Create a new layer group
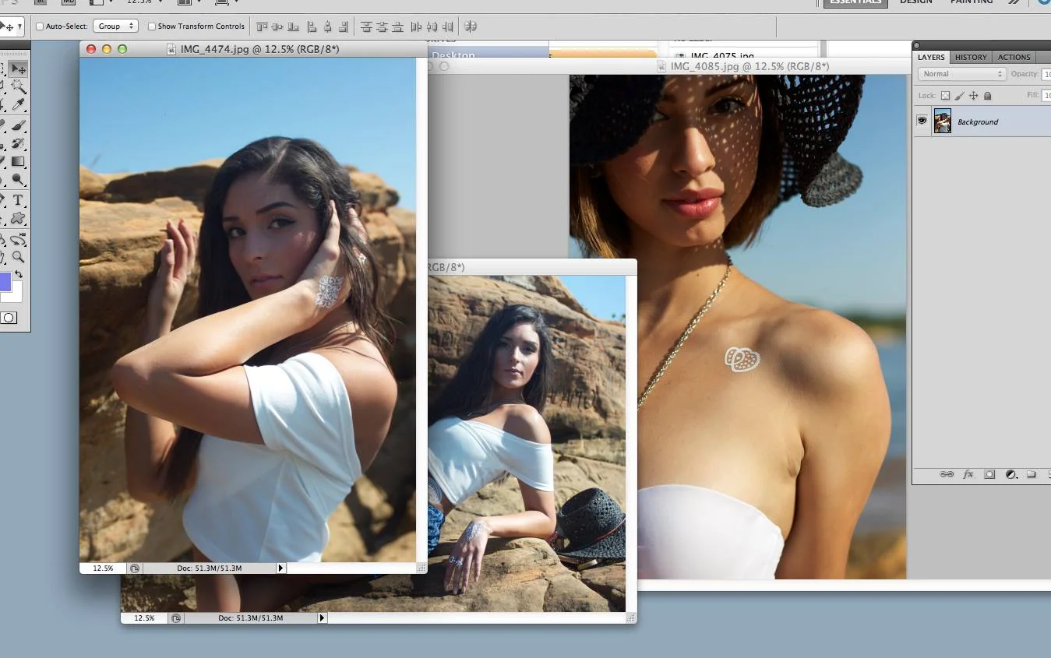 click(1031, 473)
